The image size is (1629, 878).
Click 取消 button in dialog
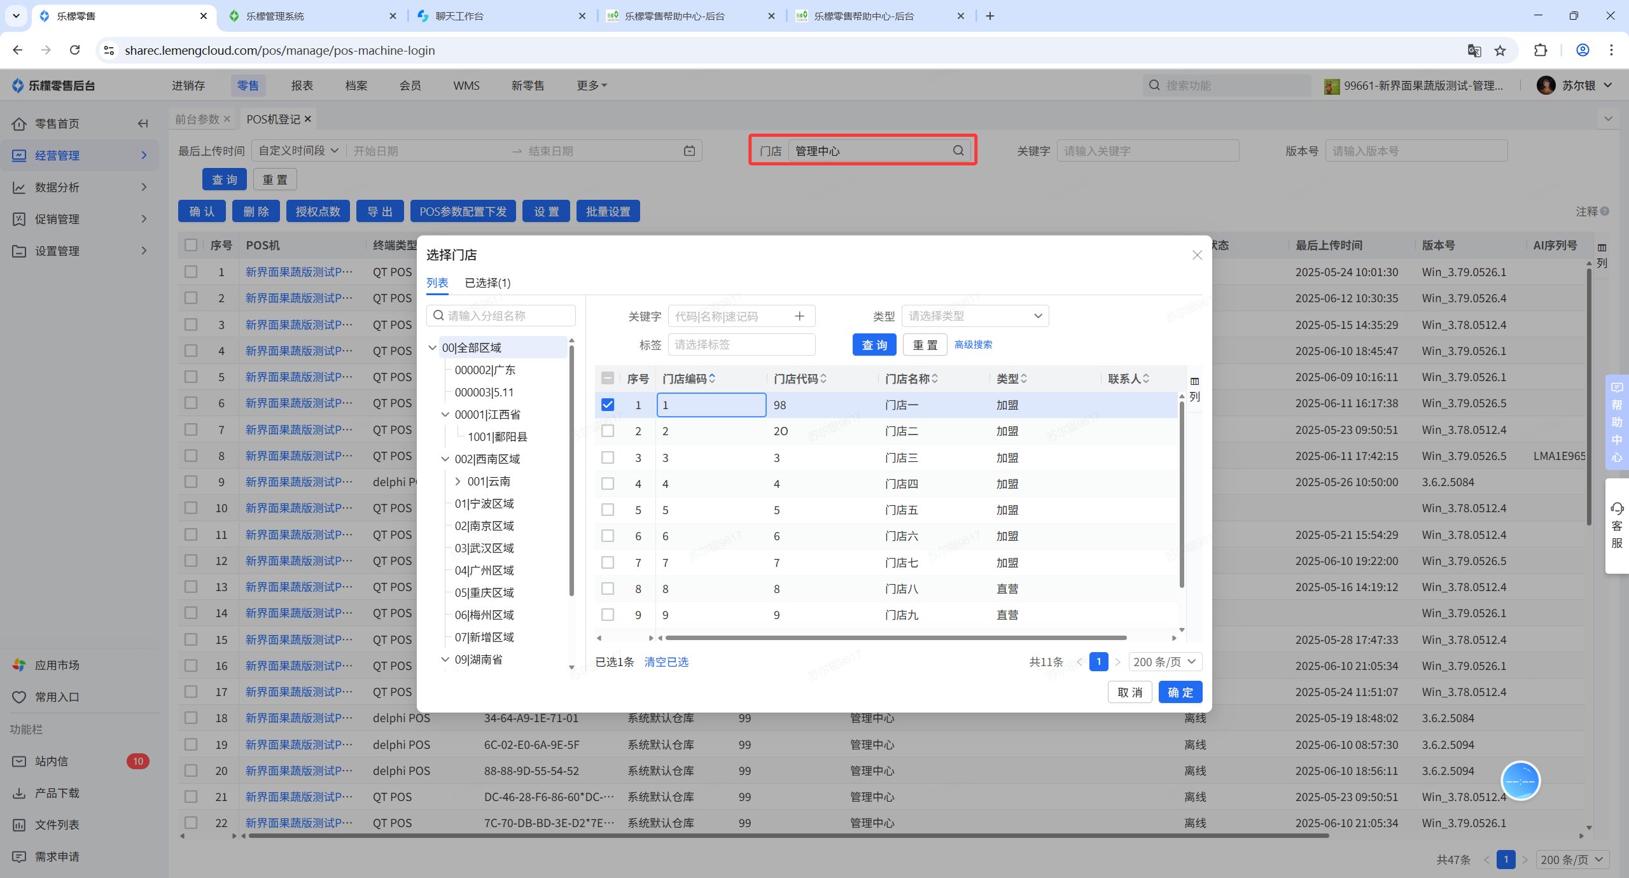click(1130, 692)
